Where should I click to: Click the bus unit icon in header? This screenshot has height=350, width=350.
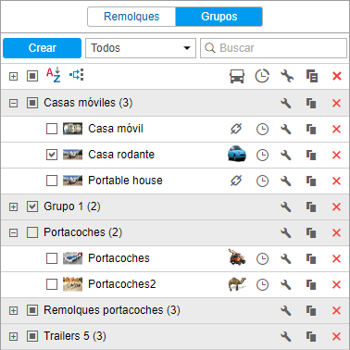[237, 76]
